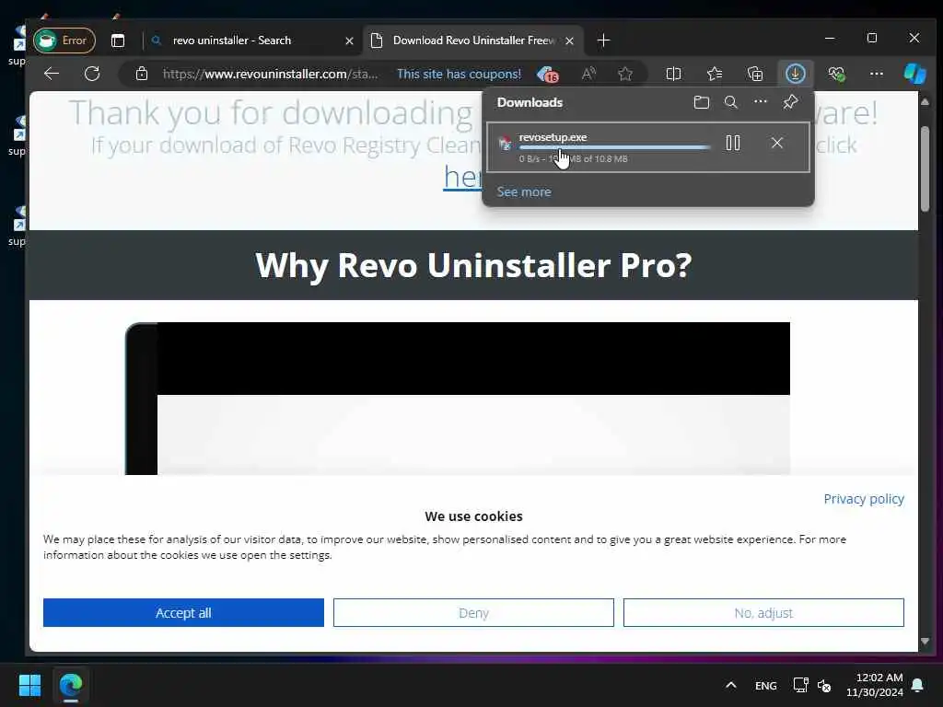943x707 pixels.
Task: Open the shopping coupons tag icon
Action: 547,74
